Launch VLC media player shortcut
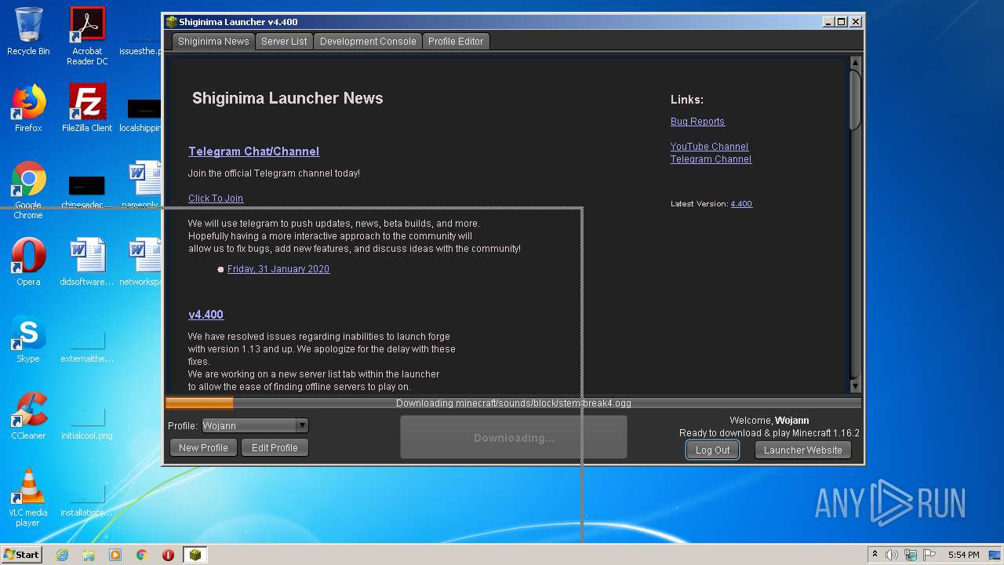Screen dimensions: 1004x565 28,498
